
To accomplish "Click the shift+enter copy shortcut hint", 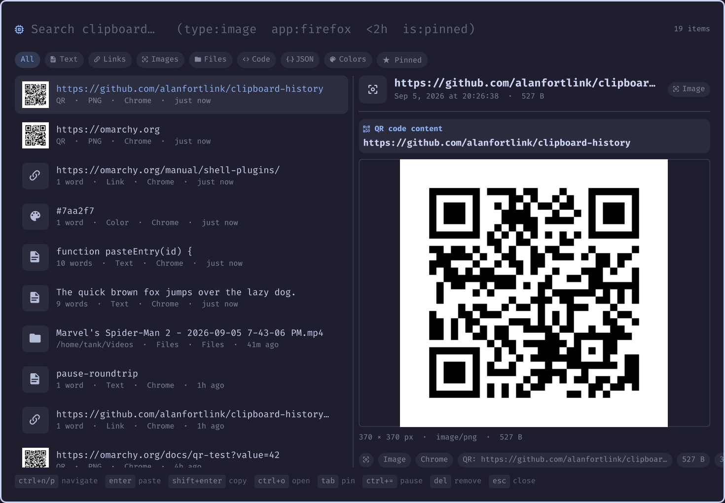I will [x=208, y=481].
